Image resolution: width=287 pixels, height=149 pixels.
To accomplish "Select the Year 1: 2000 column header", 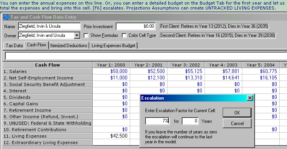I will (111, 65).
